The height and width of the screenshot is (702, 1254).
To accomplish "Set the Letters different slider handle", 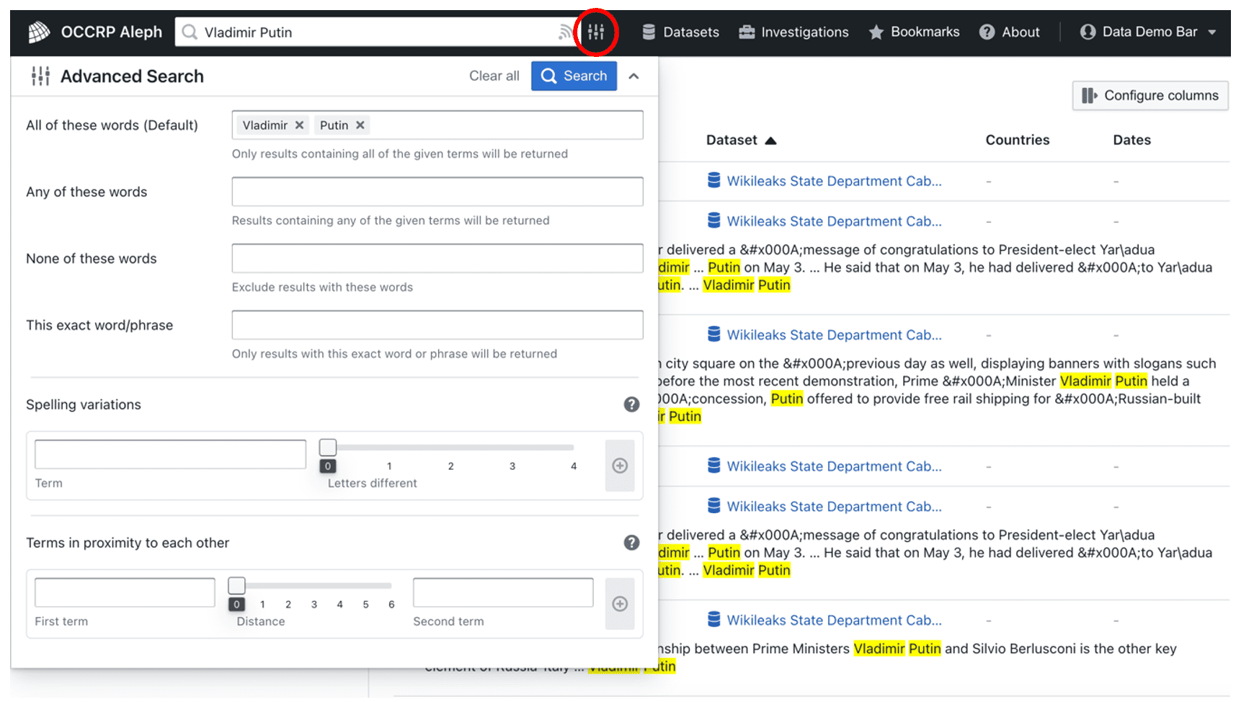I will coord(328,447).
